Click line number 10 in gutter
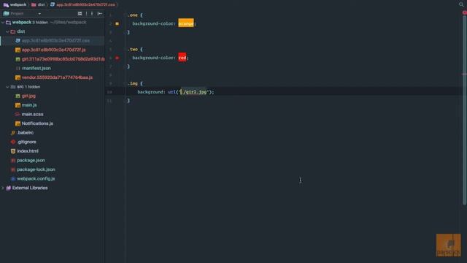The height and width of the screenshot is (263, 467). click(x=109, y=92)
